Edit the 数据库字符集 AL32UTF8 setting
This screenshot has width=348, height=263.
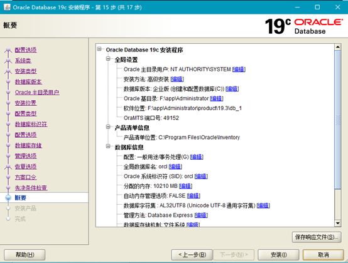pyautogui.click(x=263, y=206)
